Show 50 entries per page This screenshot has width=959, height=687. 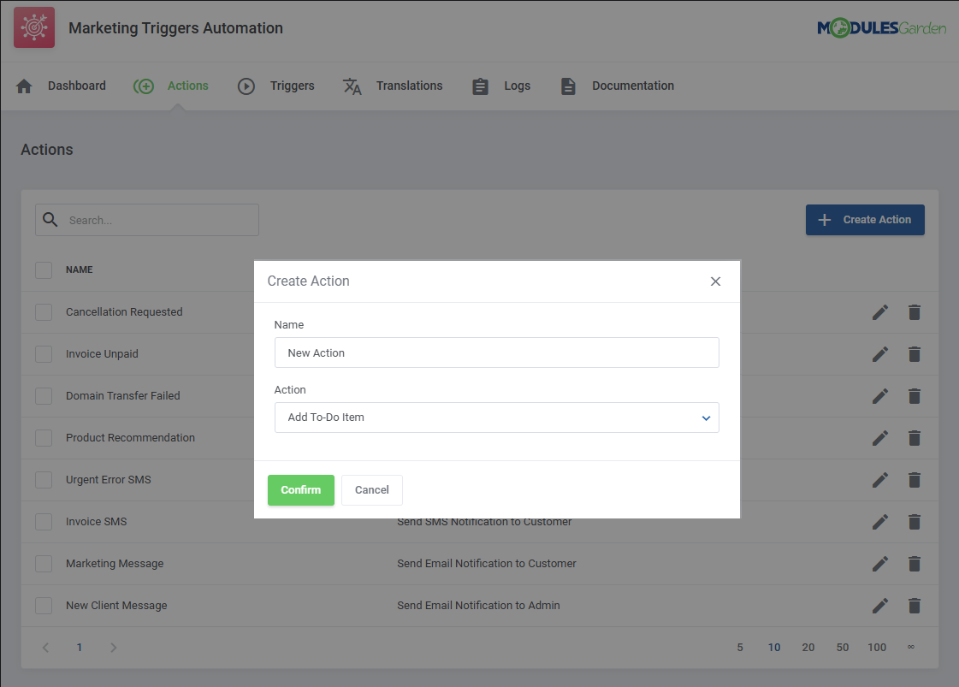[x=843, y=648]
